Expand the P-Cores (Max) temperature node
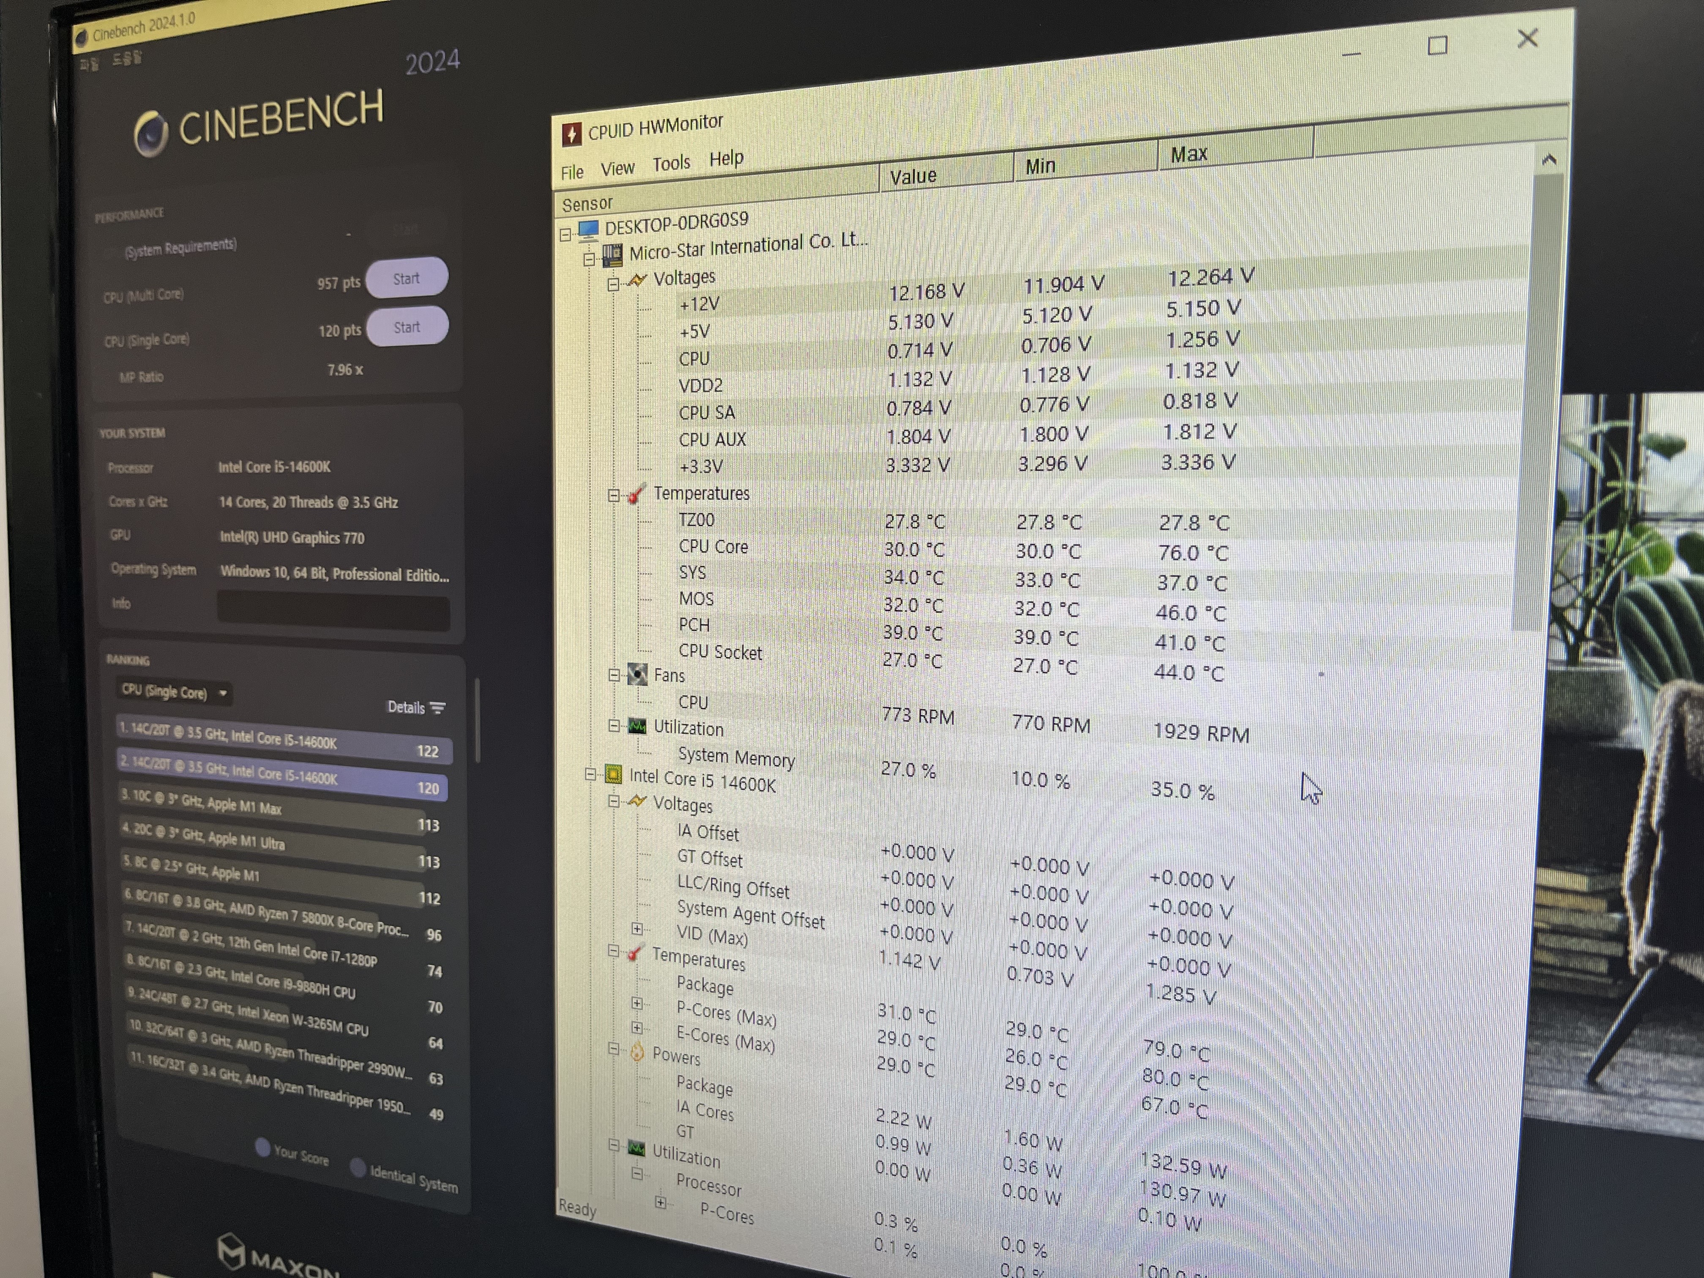 tap(637, 1003)
